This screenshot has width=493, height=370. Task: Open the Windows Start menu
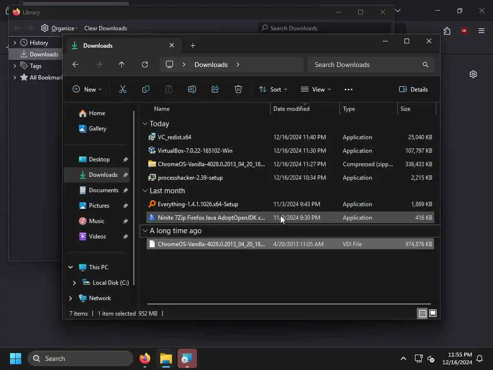pos(15,358)
